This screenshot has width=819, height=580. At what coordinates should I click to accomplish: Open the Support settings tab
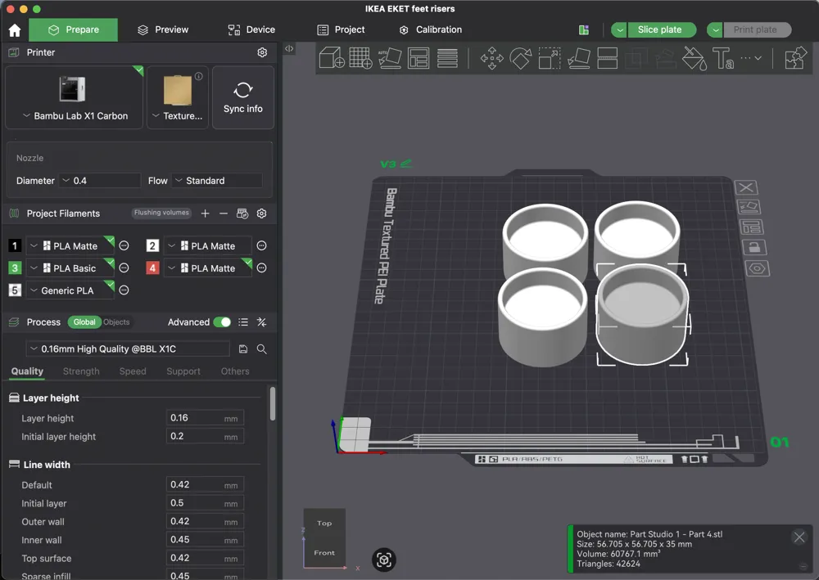click(x=183, y=371)
